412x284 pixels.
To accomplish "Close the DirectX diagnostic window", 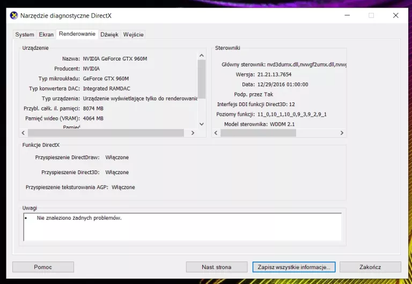I will pyautogui.click(x=396, y=16).
